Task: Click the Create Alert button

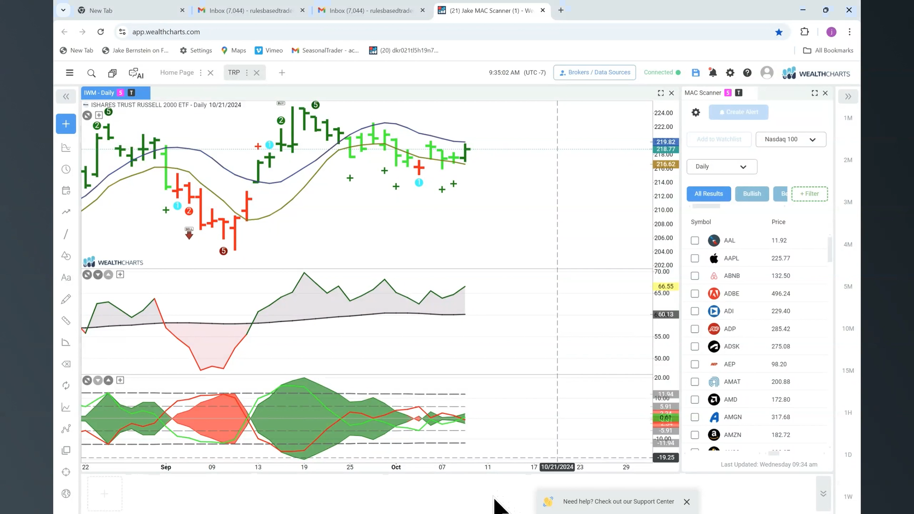Action: click(x=738, y=112)
